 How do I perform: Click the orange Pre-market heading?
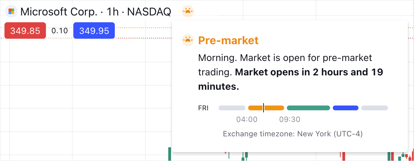(228, 40)
